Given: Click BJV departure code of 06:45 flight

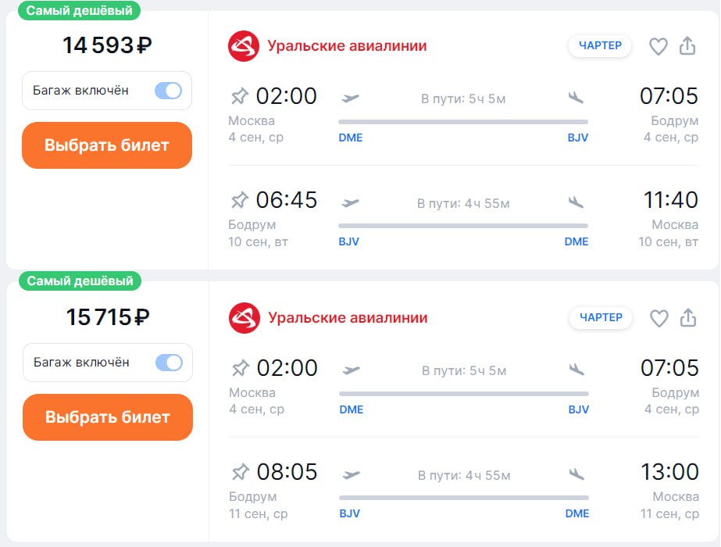Looking at the screenshot, I should click(349, 241).
